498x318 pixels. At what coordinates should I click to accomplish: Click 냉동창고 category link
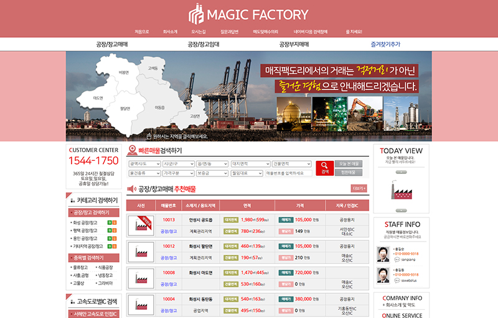[105, 276]
